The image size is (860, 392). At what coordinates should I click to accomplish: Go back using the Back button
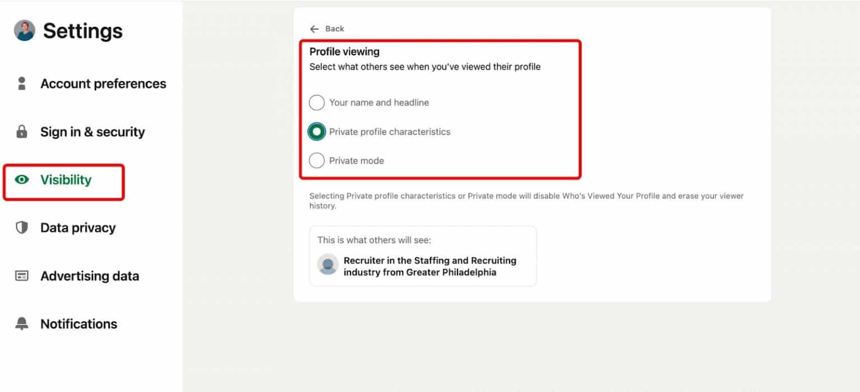[326, 29]
